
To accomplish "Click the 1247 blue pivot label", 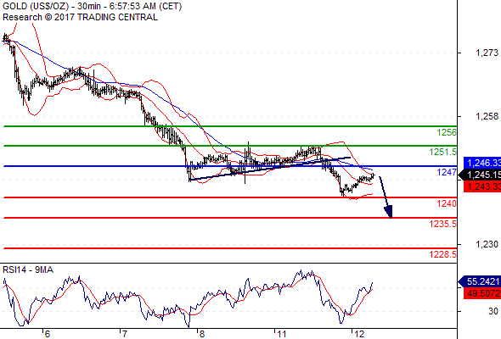I will (447, 172).
